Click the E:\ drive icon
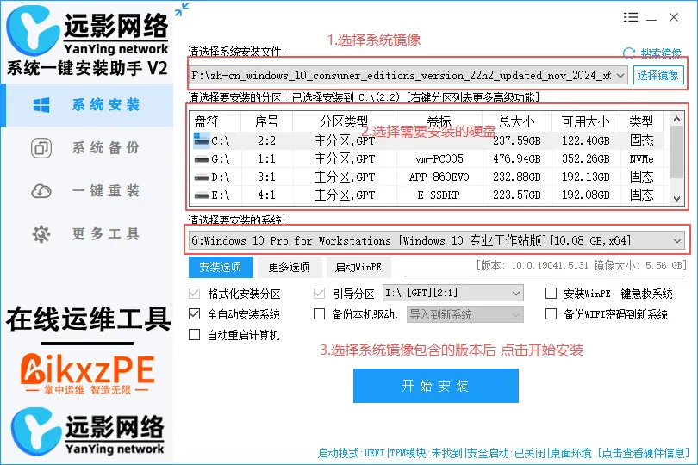 click(x=201, y=195)
